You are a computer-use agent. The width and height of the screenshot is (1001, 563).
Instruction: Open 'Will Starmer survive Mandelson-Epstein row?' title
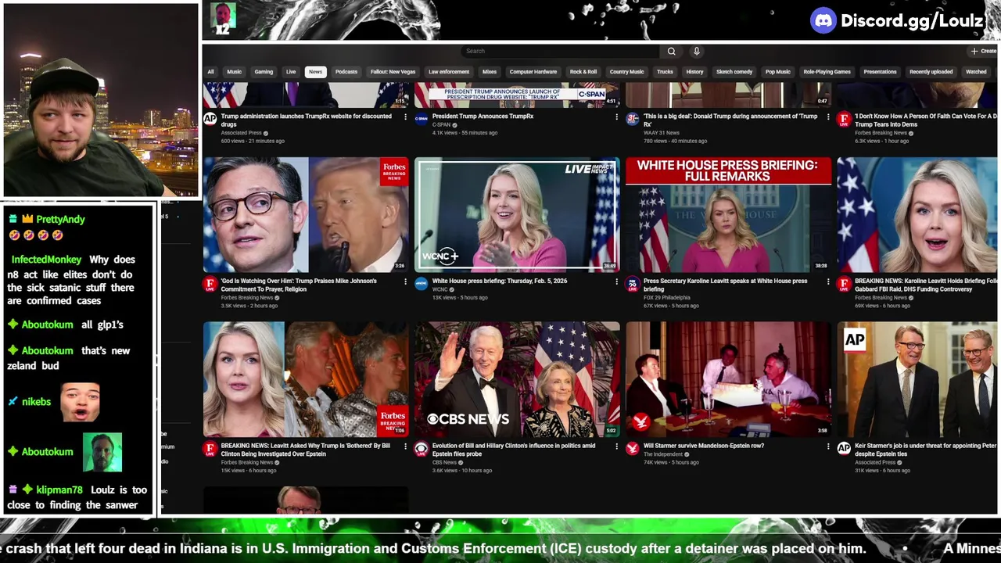704,446
